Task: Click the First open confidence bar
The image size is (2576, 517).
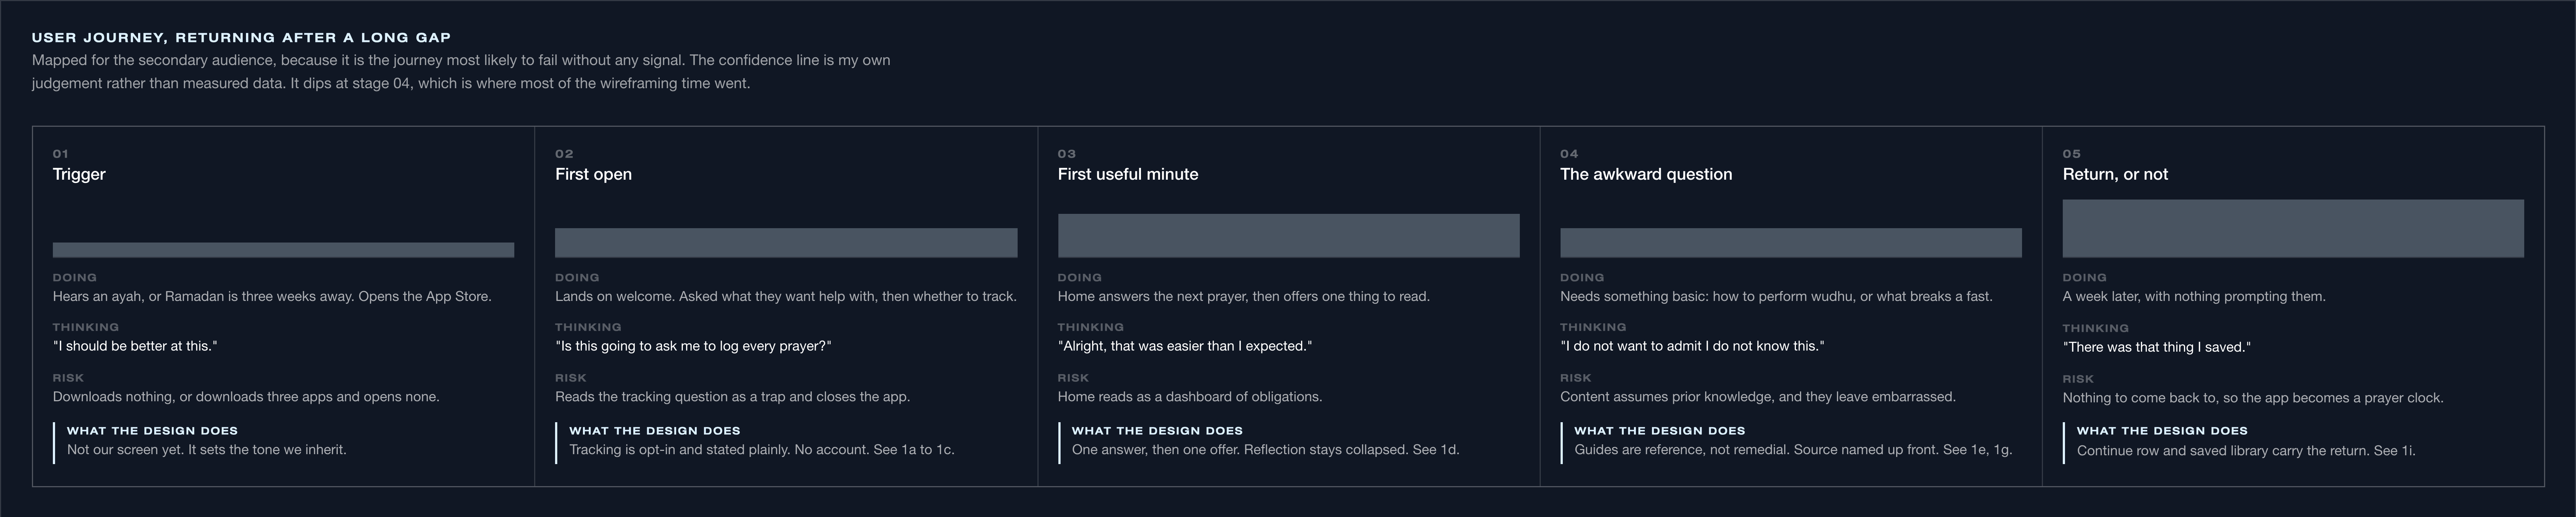Action: coord(786,243)
